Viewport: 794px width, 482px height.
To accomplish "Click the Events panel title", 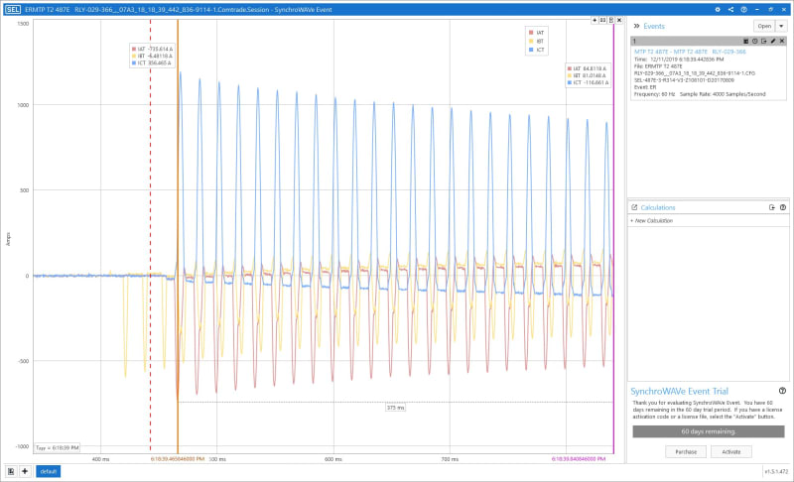I will coord(654,26).
